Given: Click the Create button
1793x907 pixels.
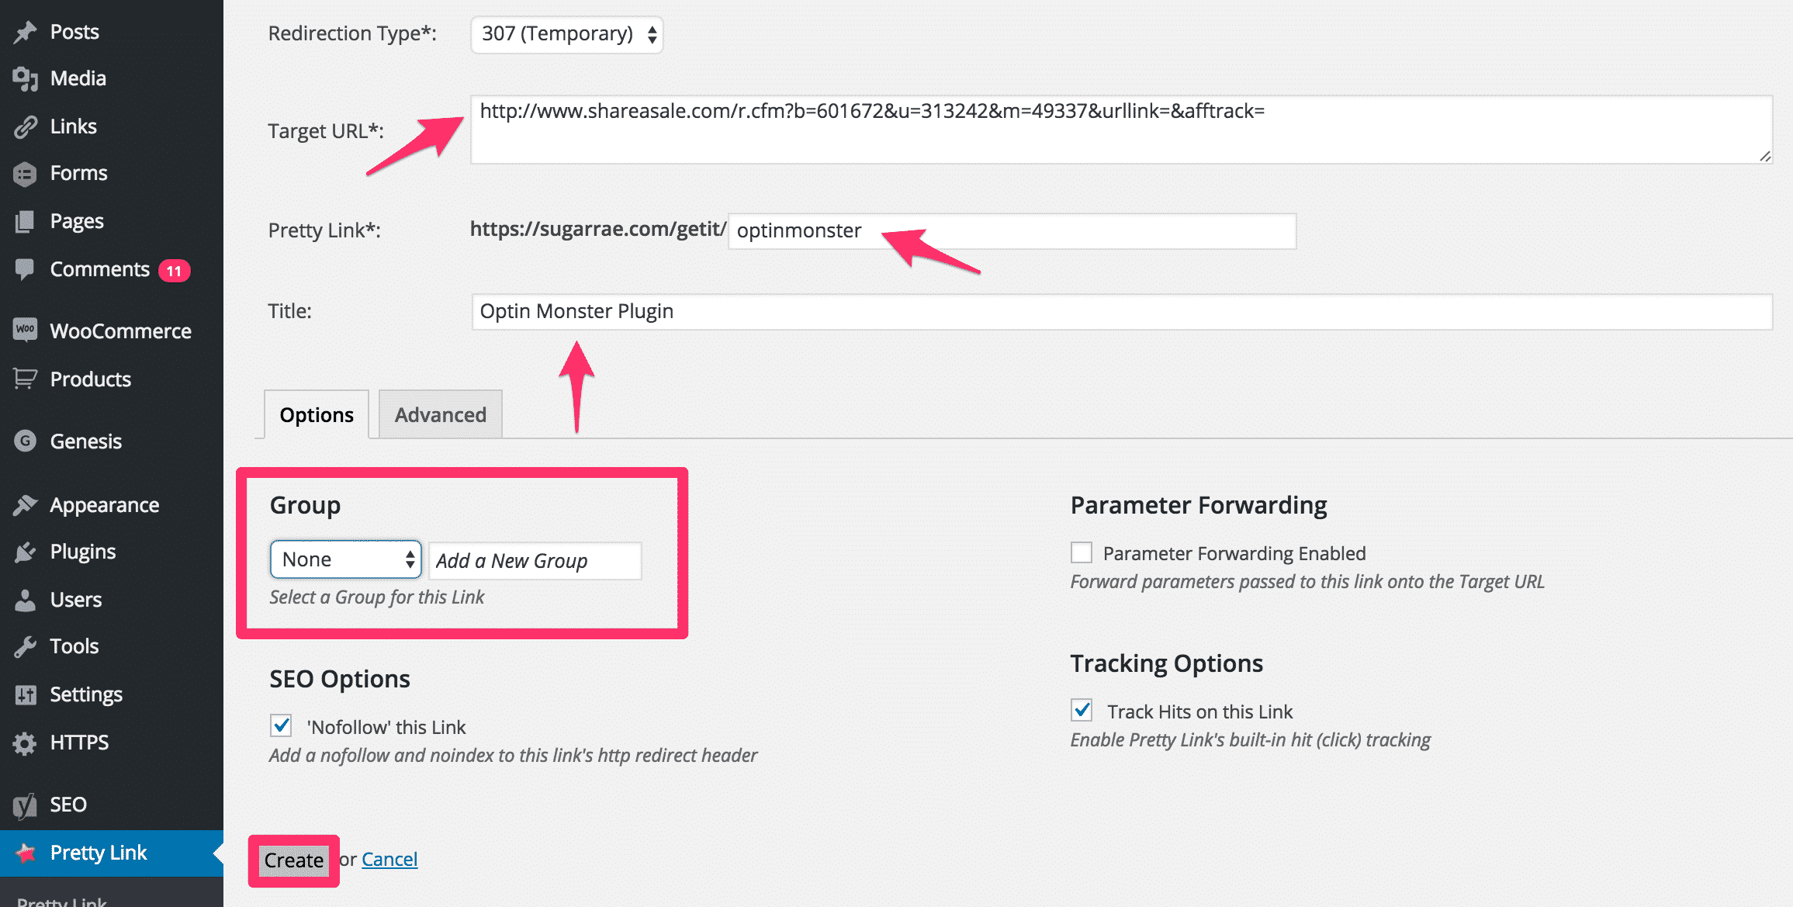Looking at the screenshot, I should [293, 860].
